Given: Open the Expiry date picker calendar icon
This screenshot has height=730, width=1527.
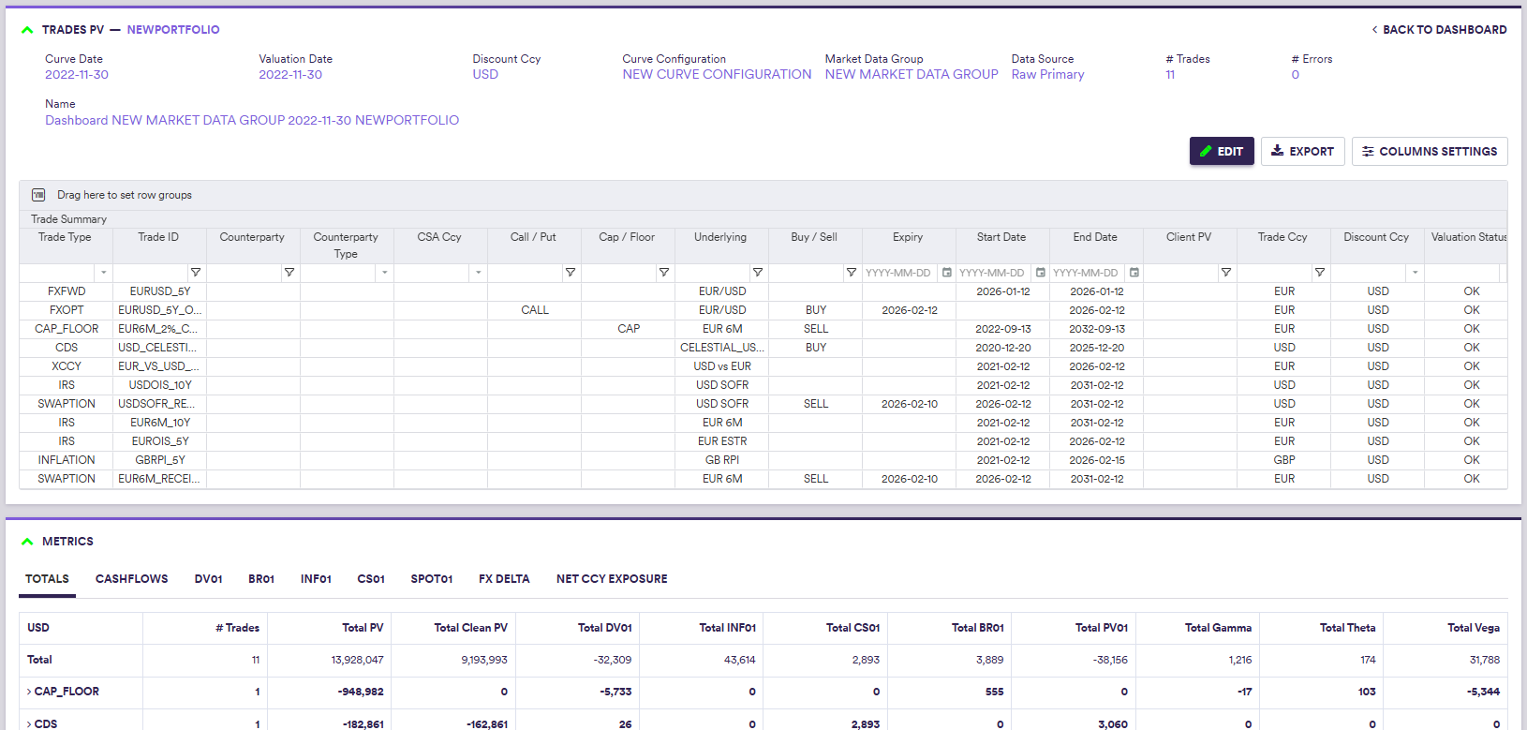Looking at the screenshot, I should tap(947, 273).
